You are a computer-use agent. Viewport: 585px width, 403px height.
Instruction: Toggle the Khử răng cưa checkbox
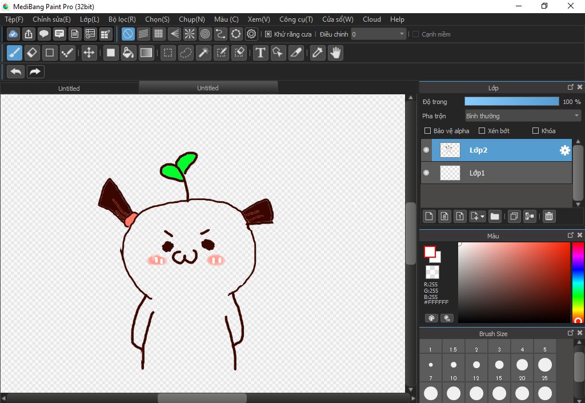pyautogui.click(x=269, y=34)
